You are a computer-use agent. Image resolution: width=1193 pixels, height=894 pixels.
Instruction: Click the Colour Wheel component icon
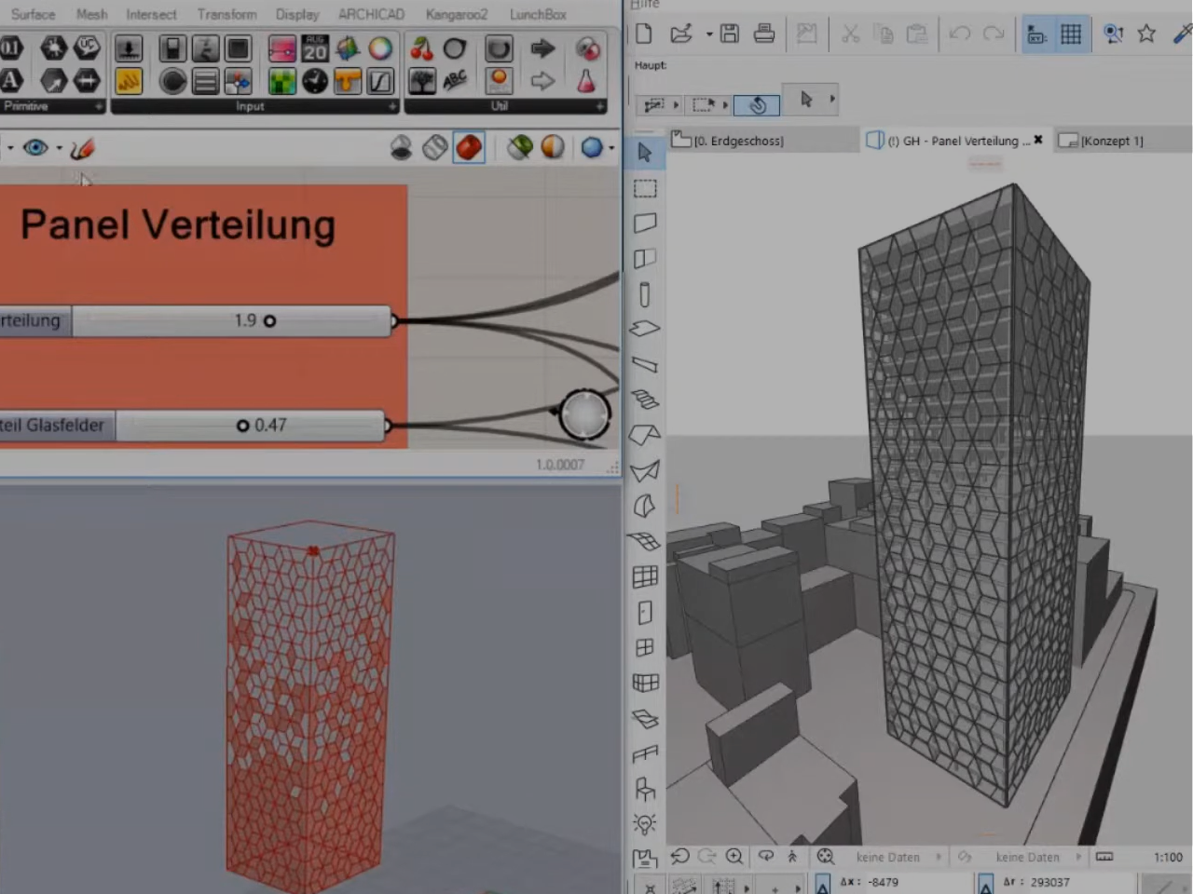coord(380,48)
